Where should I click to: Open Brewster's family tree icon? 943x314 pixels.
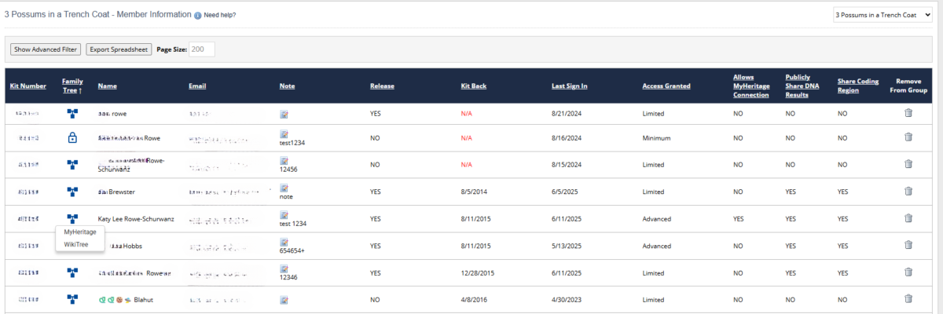[72, 192]
